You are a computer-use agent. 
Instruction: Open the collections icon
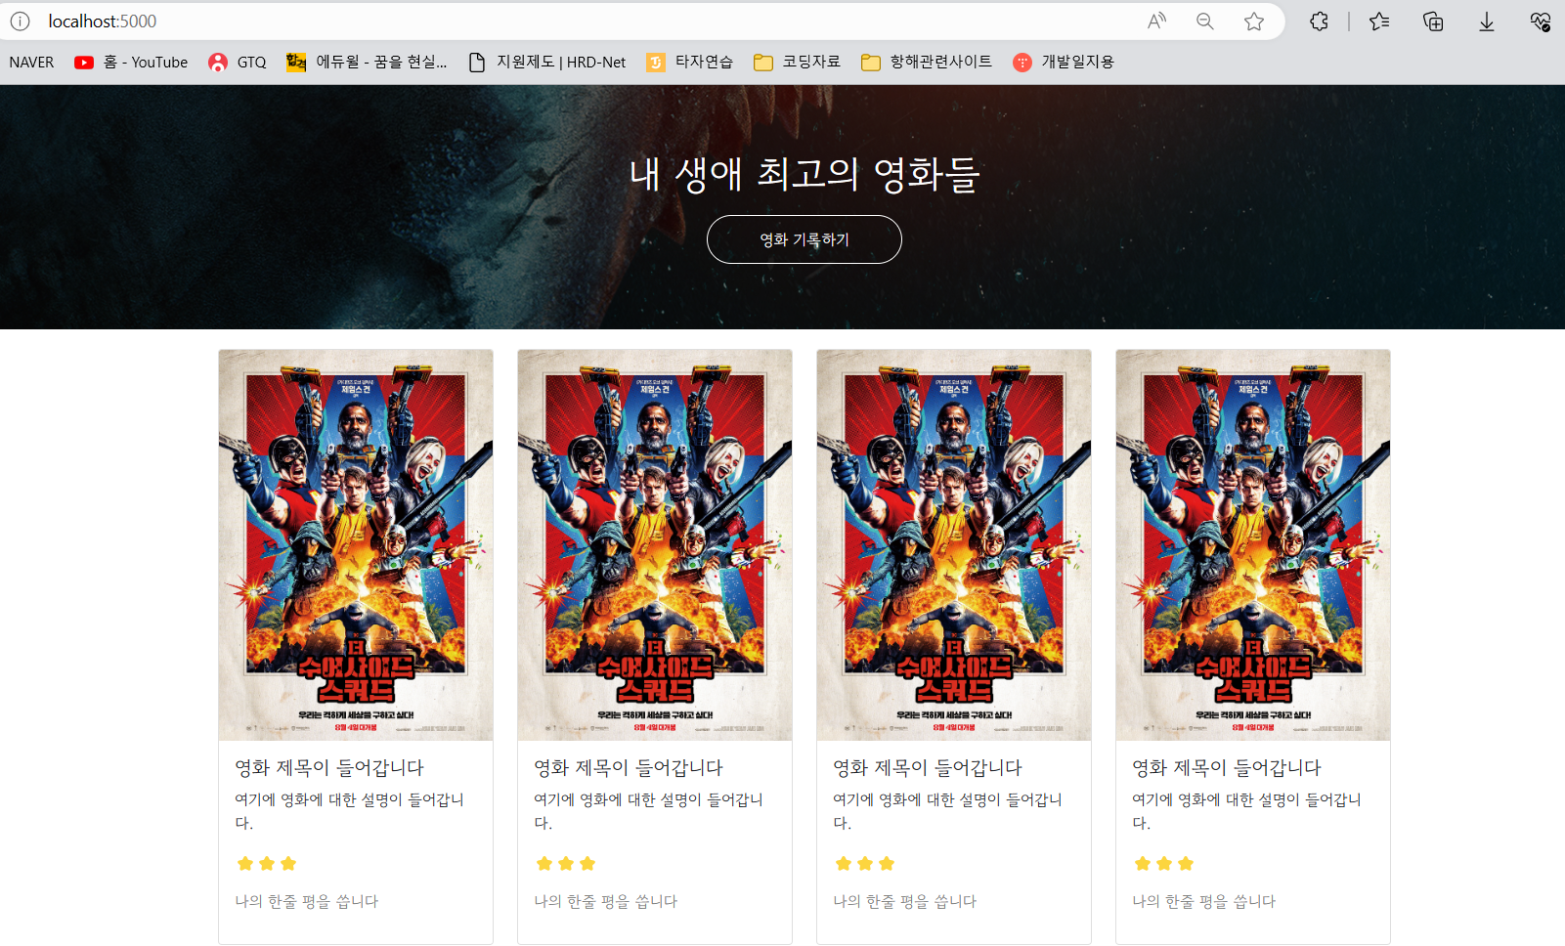(1433, 21)
